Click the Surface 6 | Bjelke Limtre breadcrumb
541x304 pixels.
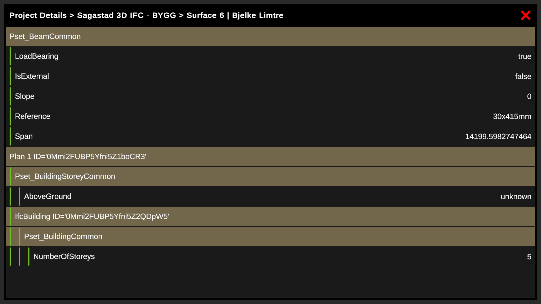[235, 15]
